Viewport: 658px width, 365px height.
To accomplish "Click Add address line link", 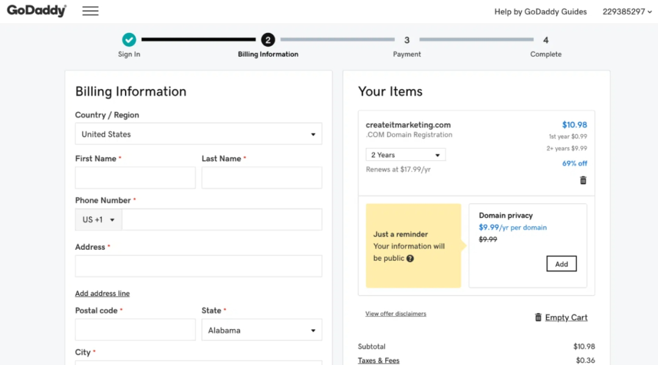I will (102, 294).
